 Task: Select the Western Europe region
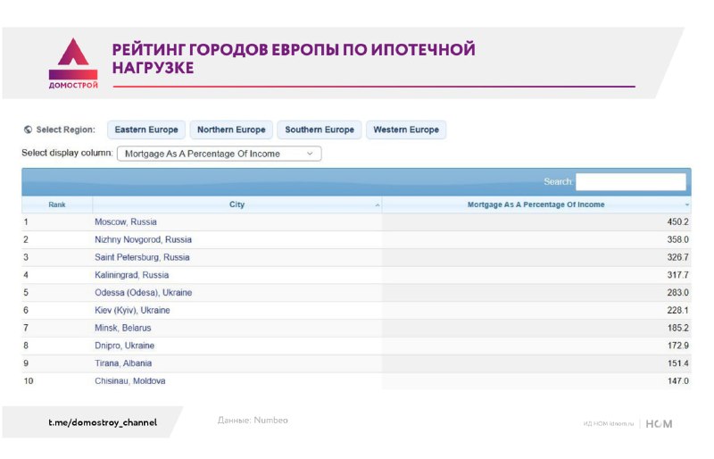tap(406, 129)
